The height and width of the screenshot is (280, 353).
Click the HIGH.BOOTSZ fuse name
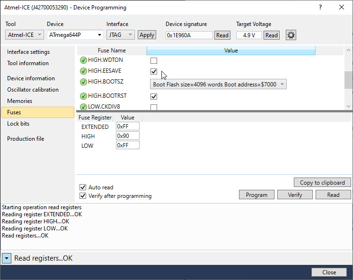(x=106, y=82)
